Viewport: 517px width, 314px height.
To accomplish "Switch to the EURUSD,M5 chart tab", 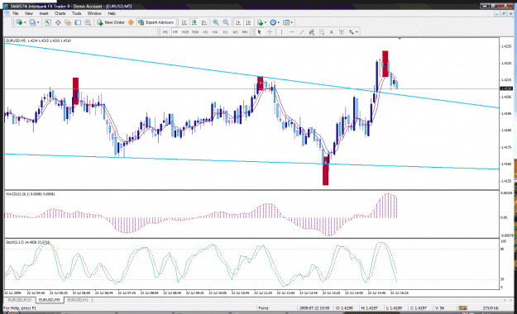I will click(49, 300).
